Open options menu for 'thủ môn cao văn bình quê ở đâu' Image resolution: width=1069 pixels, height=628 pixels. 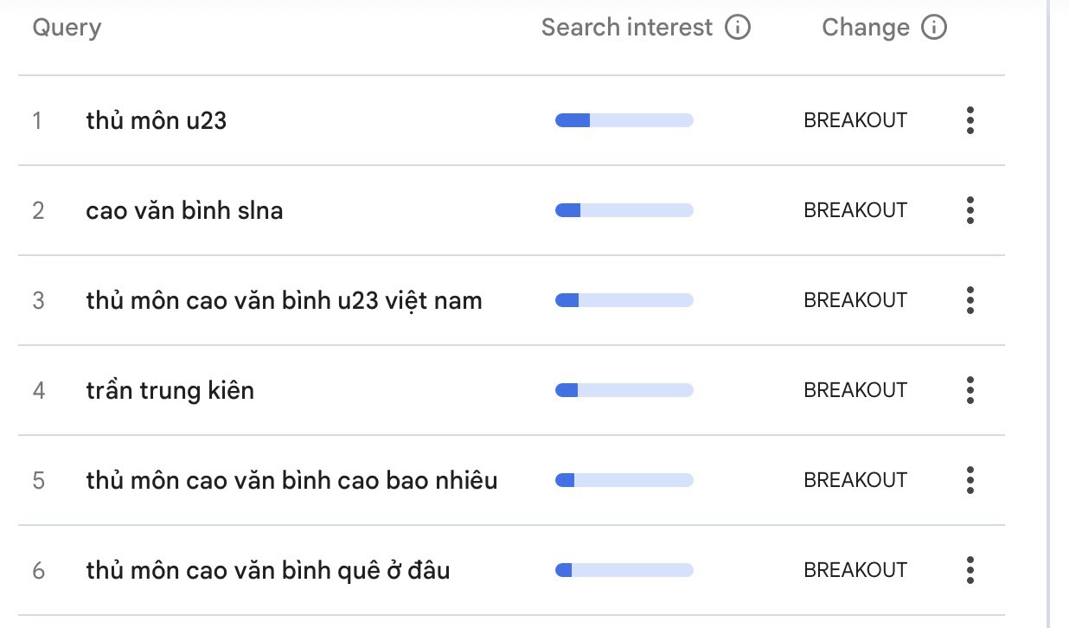[970, 570]
